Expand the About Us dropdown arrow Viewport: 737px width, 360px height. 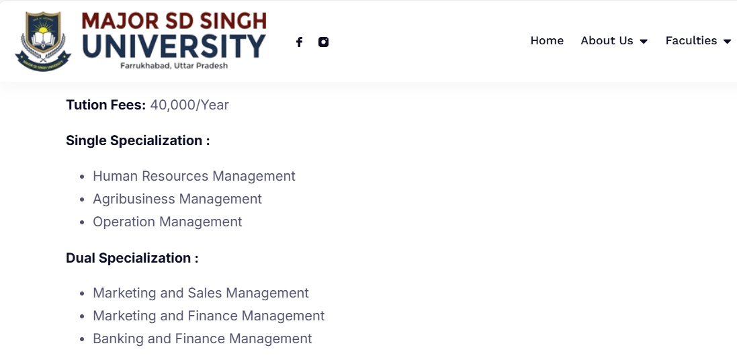point(644,42)
